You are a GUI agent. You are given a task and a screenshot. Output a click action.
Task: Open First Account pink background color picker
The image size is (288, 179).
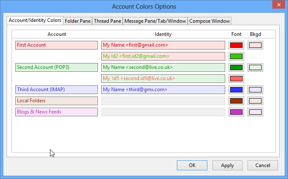[255, 45]
